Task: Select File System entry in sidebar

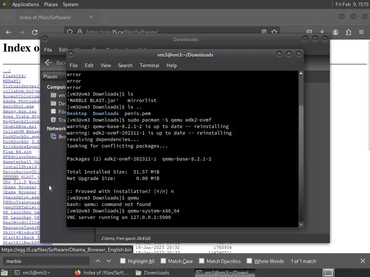Action: 58,112
